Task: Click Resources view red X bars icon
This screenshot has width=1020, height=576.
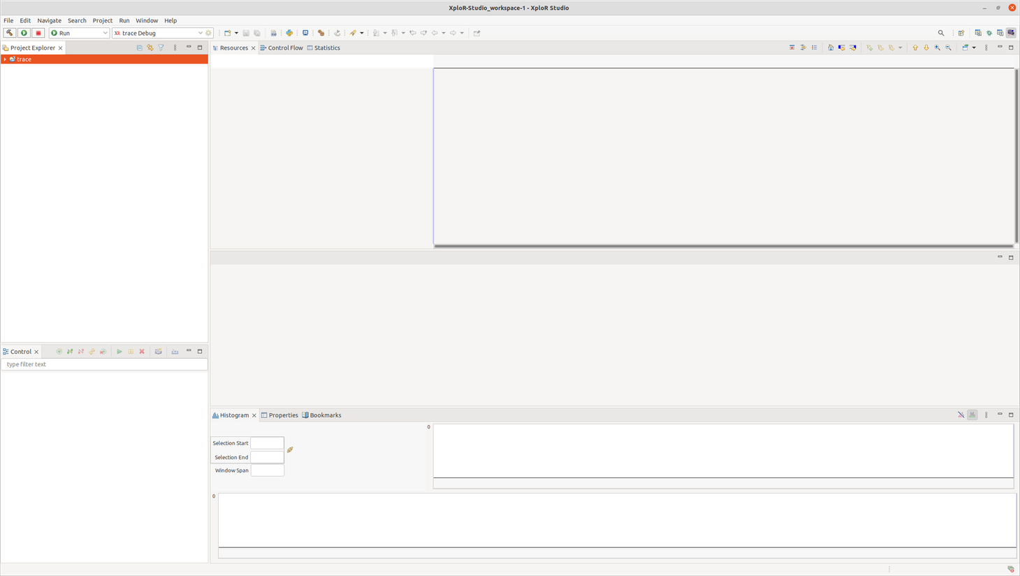Action: pyautogui.click(x=792, y=48)
